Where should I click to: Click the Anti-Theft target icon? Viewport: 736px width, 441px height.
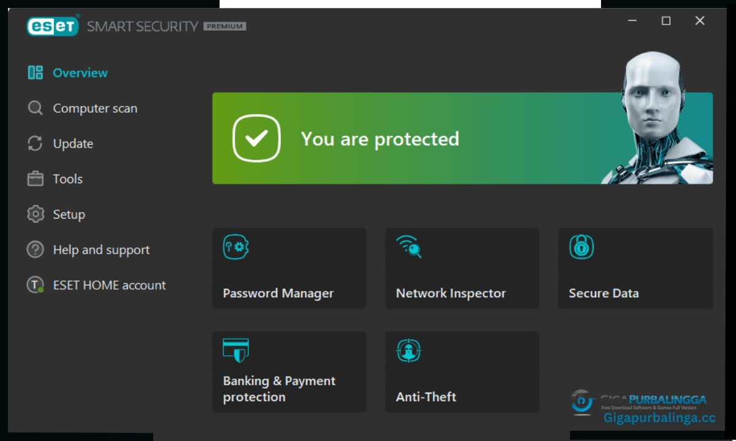click(x=408, y=350)
